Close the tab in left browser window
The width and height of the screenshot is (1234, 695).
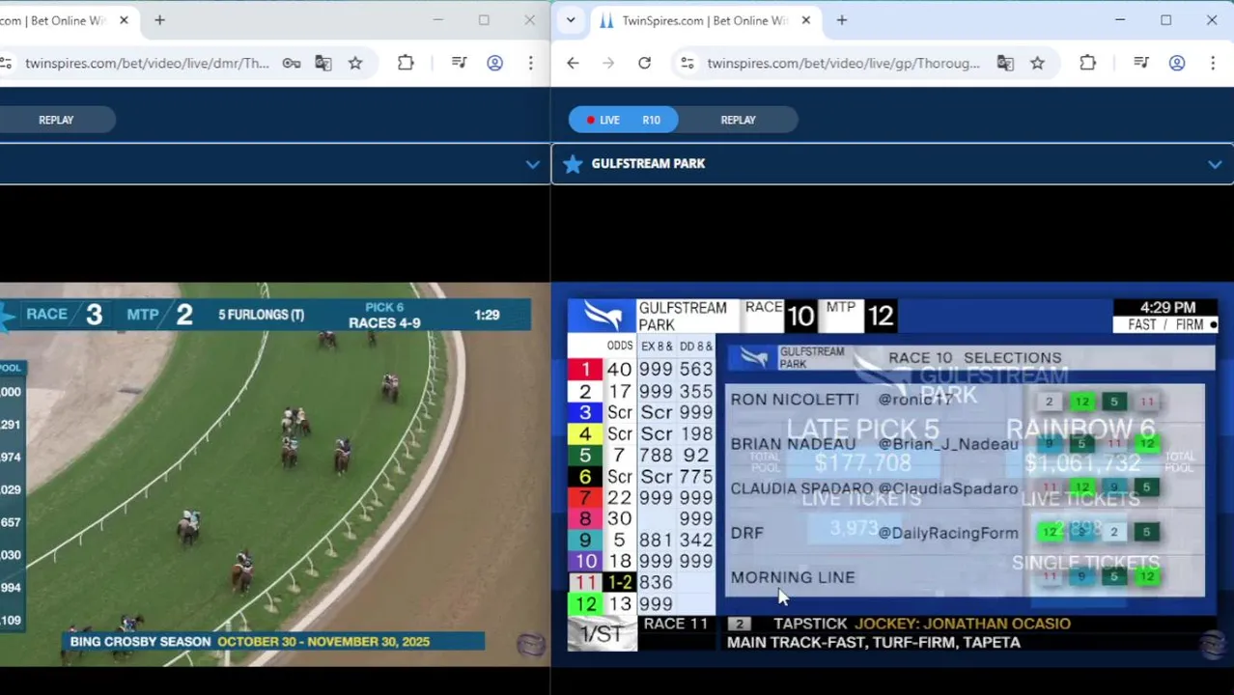[x=124, y=20]
